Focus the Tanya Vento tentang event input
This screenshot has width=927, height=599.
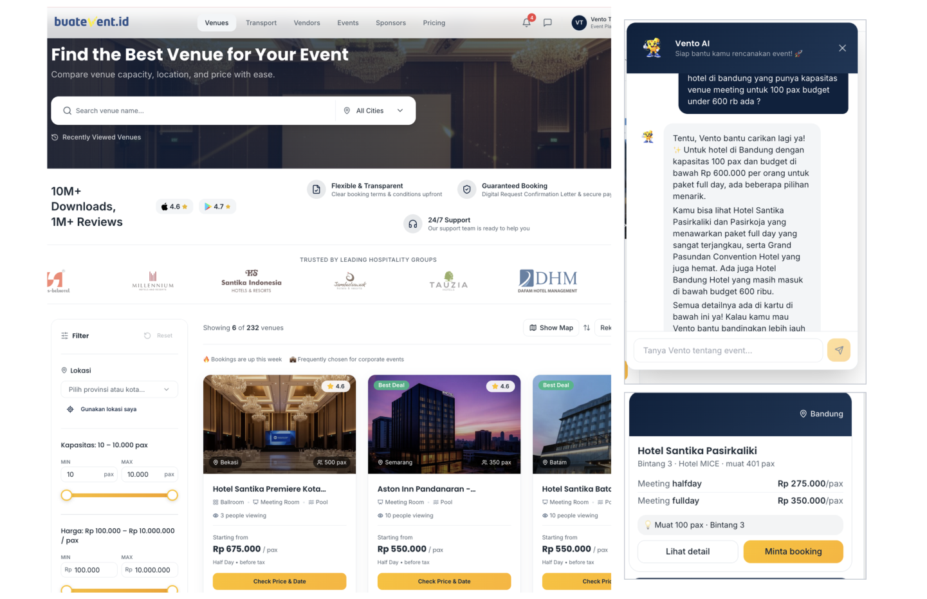[728, 351]
